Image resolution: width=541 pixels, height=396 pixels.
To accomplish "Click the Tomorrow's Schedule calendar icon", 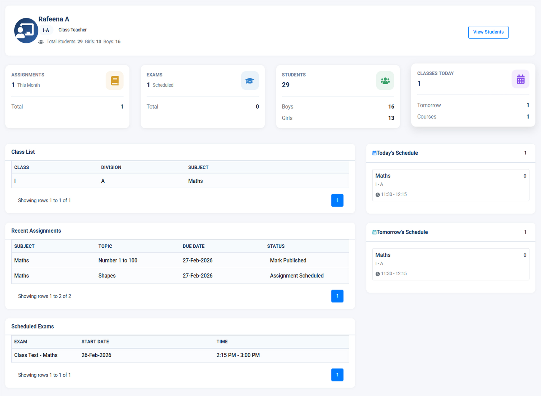I will click(x=374, y=232).
